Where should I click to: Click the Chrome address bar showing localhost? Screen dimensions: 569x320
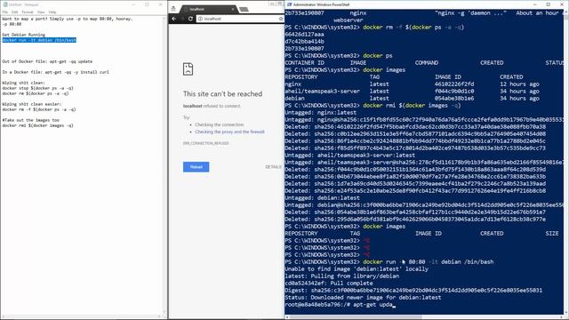(x=239, y=19)
